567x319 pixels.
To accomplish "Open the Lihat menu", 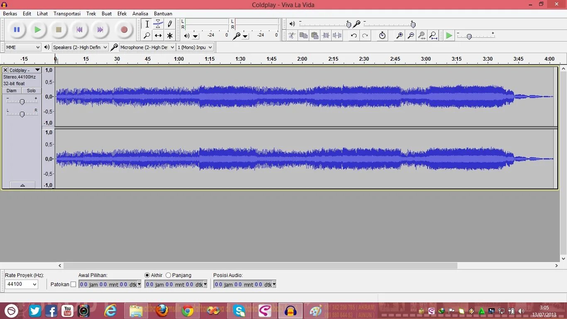I will [42, 14].
